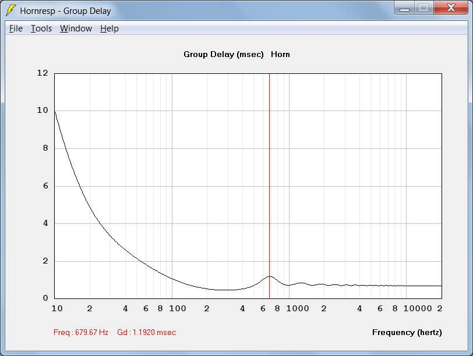The width and height of the screenshot is (473, 356).
Task: Close the Hornresp Group Delay window
Action: click(x=451, y=8)
